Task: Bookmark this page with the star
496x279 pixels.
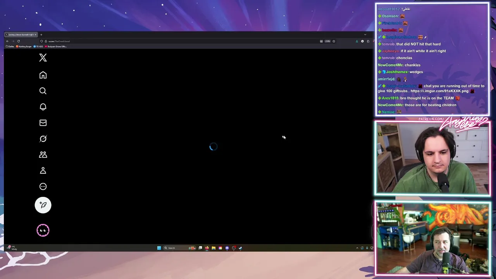Action: (334, 41)
